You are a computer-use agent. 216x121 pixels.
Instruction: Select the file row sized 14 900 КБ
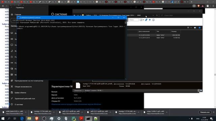tap(154, 38)
